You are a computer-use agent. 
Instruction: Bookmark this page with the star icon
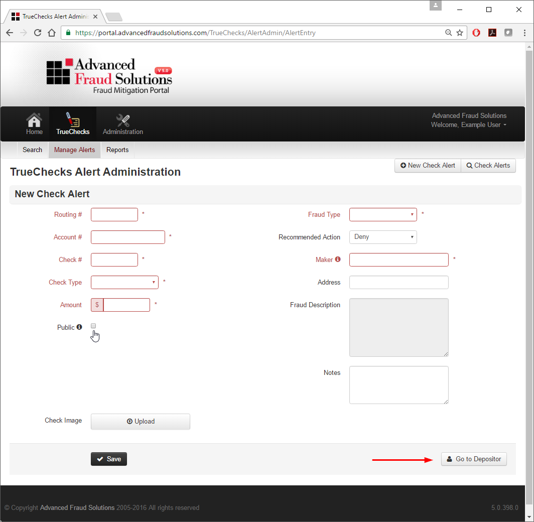459,33
